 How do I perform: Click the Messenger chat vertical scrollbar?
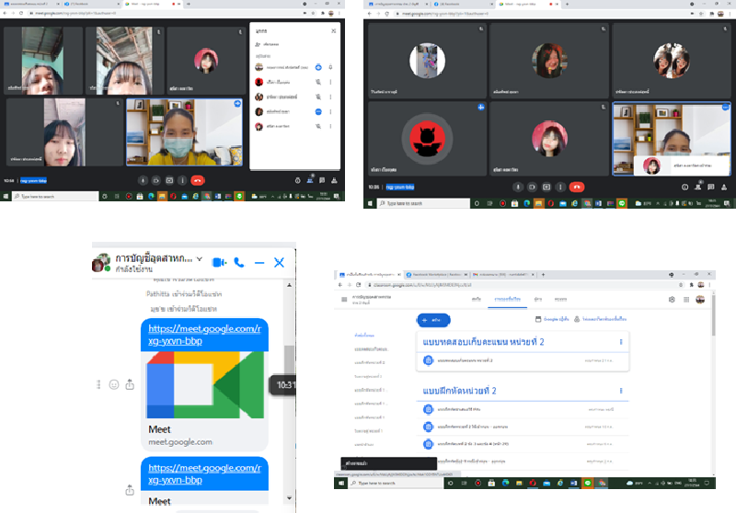(289, 368)
